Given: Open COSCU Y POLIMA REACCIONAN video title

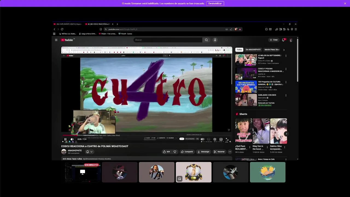Looking at the screenshot, I should click(x=271, y=70).
